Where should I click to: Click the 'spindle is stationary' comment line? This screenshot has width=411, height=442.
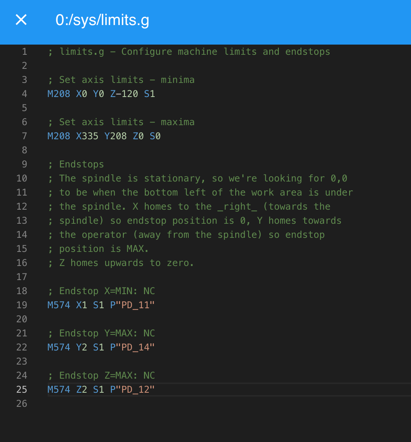(197, 178)
